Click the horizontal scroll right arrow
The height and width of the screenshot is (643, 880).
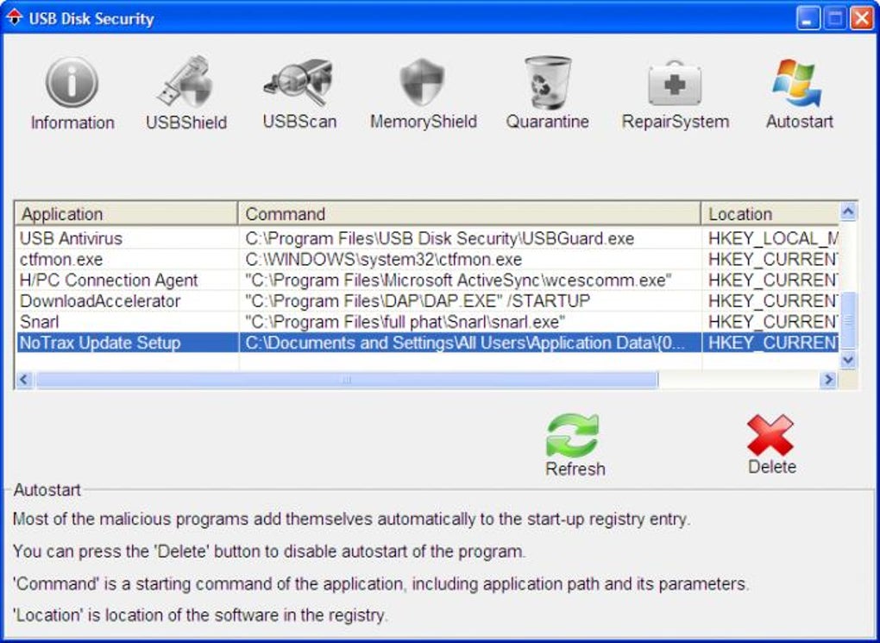pyautogui.click(x=828, y=380)
